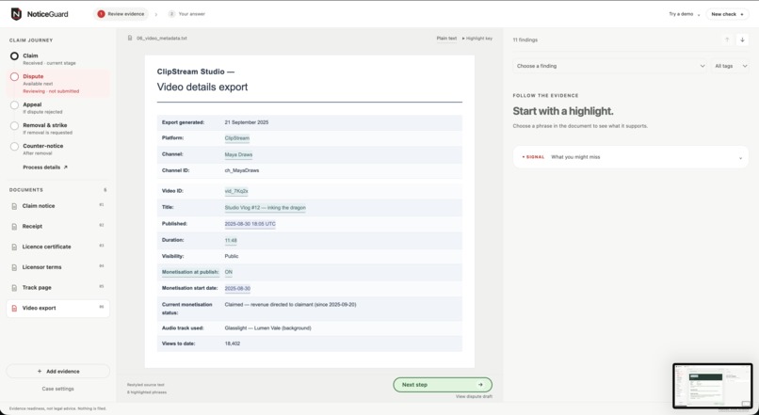Click the Add evidence button
This screenshot has height=415, width=759.
tap(58, 372)
